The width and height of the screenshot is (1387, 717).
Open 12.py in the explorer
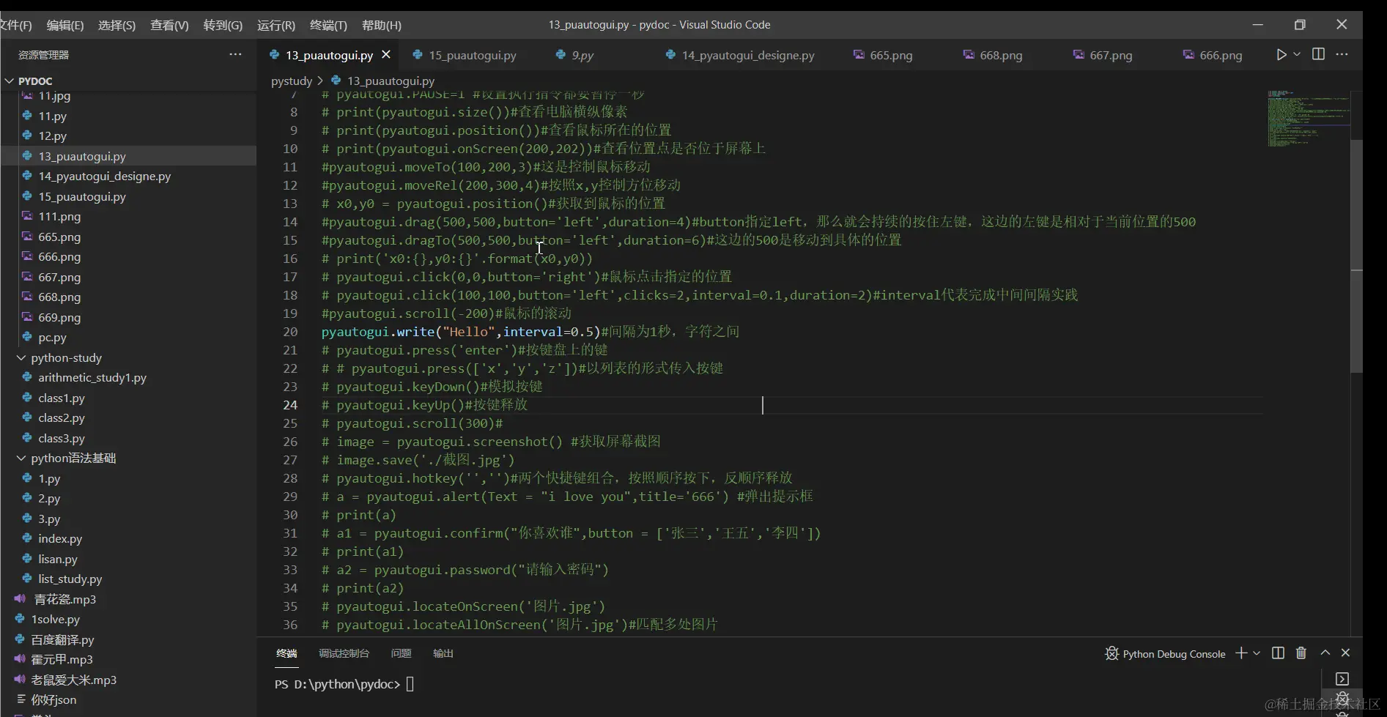click(52, 135)
